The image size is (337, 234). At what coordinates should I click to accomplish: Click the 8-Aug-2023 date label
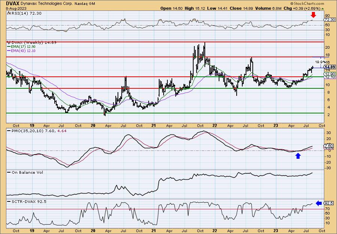coord(15,8)
